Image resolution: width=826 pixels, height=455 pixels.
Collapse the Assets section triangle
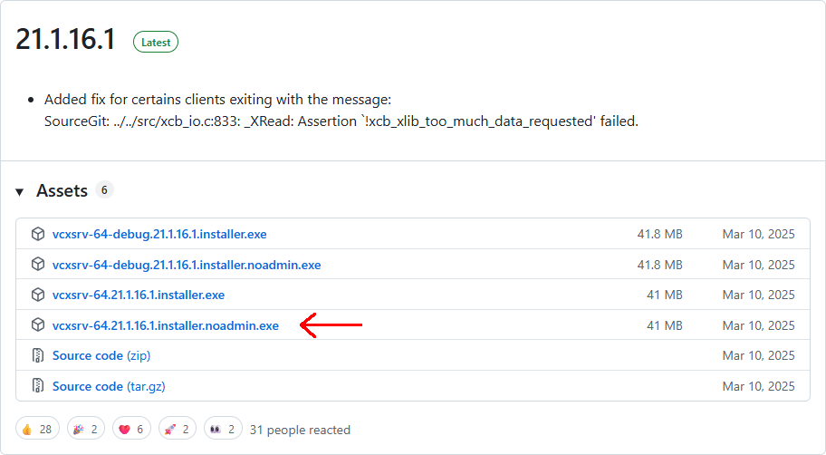20,191
